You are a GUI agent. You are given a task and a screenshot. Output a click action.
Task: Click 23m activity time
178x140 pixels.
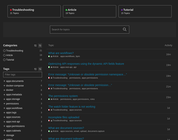[168, 97]
